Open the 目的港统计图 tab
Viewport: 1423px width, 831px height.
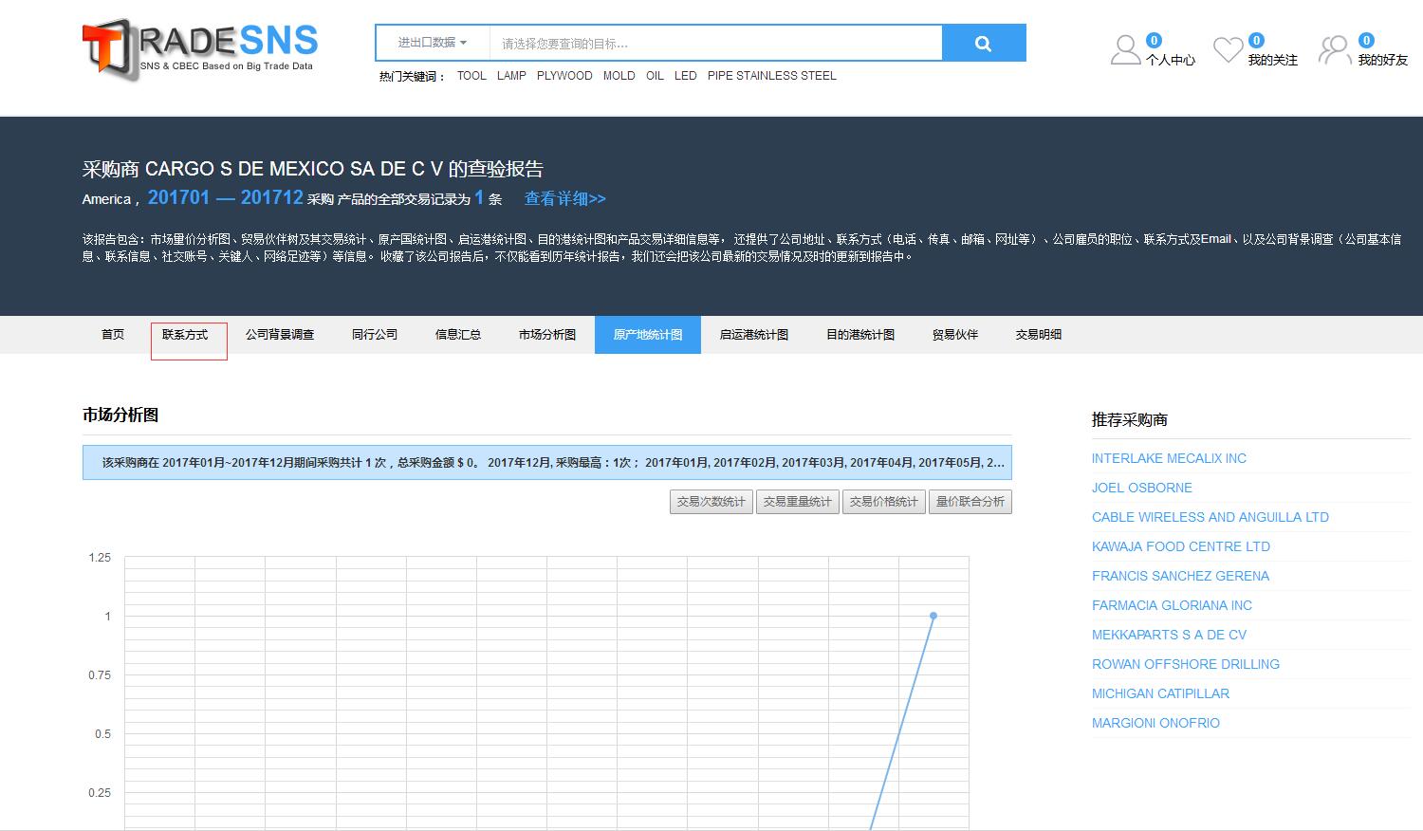(860, 335)
